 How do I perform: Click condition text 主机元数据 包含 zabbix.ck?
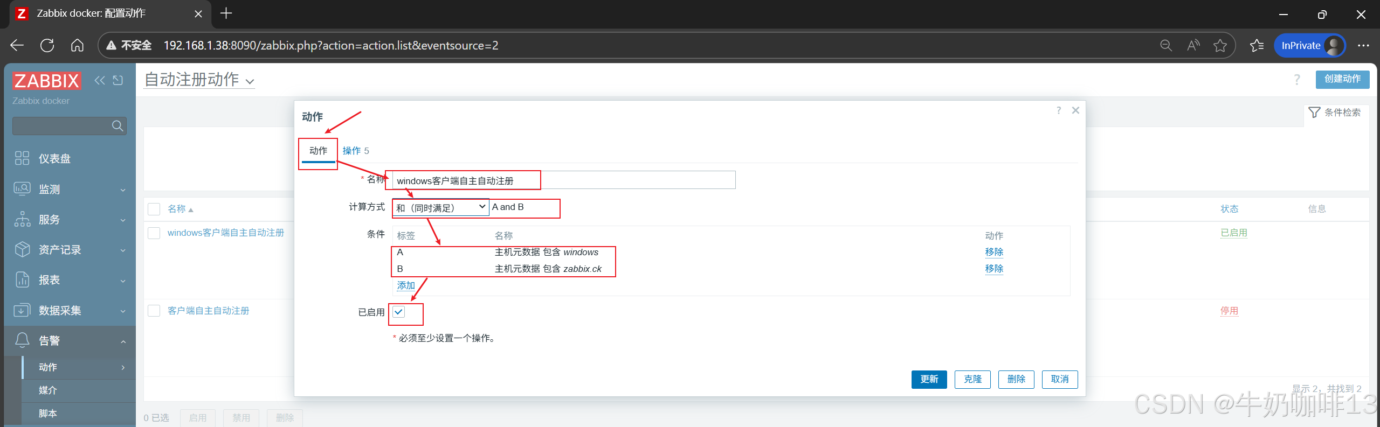[x=548, y=269]
